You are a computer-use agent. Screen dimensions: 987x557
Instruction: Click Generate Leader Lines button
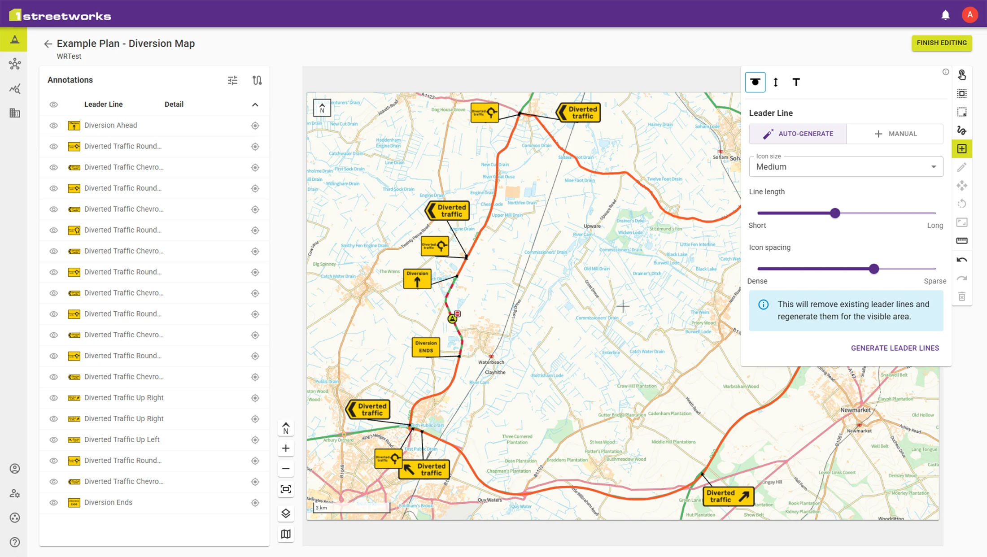point(895,348)
